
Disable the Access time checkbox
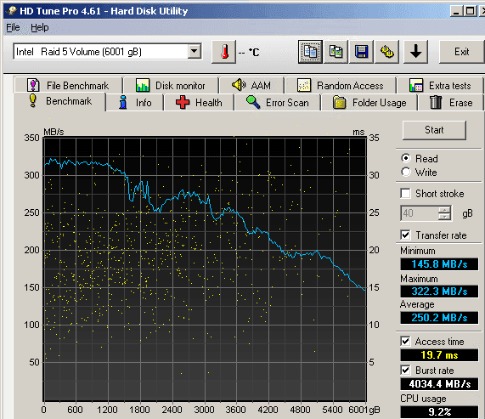pyautogui.click(x=405, y=342)
